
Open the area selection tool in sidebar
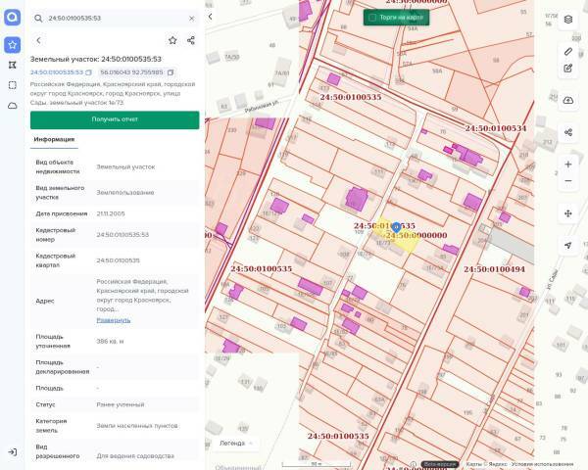(13, 85)
